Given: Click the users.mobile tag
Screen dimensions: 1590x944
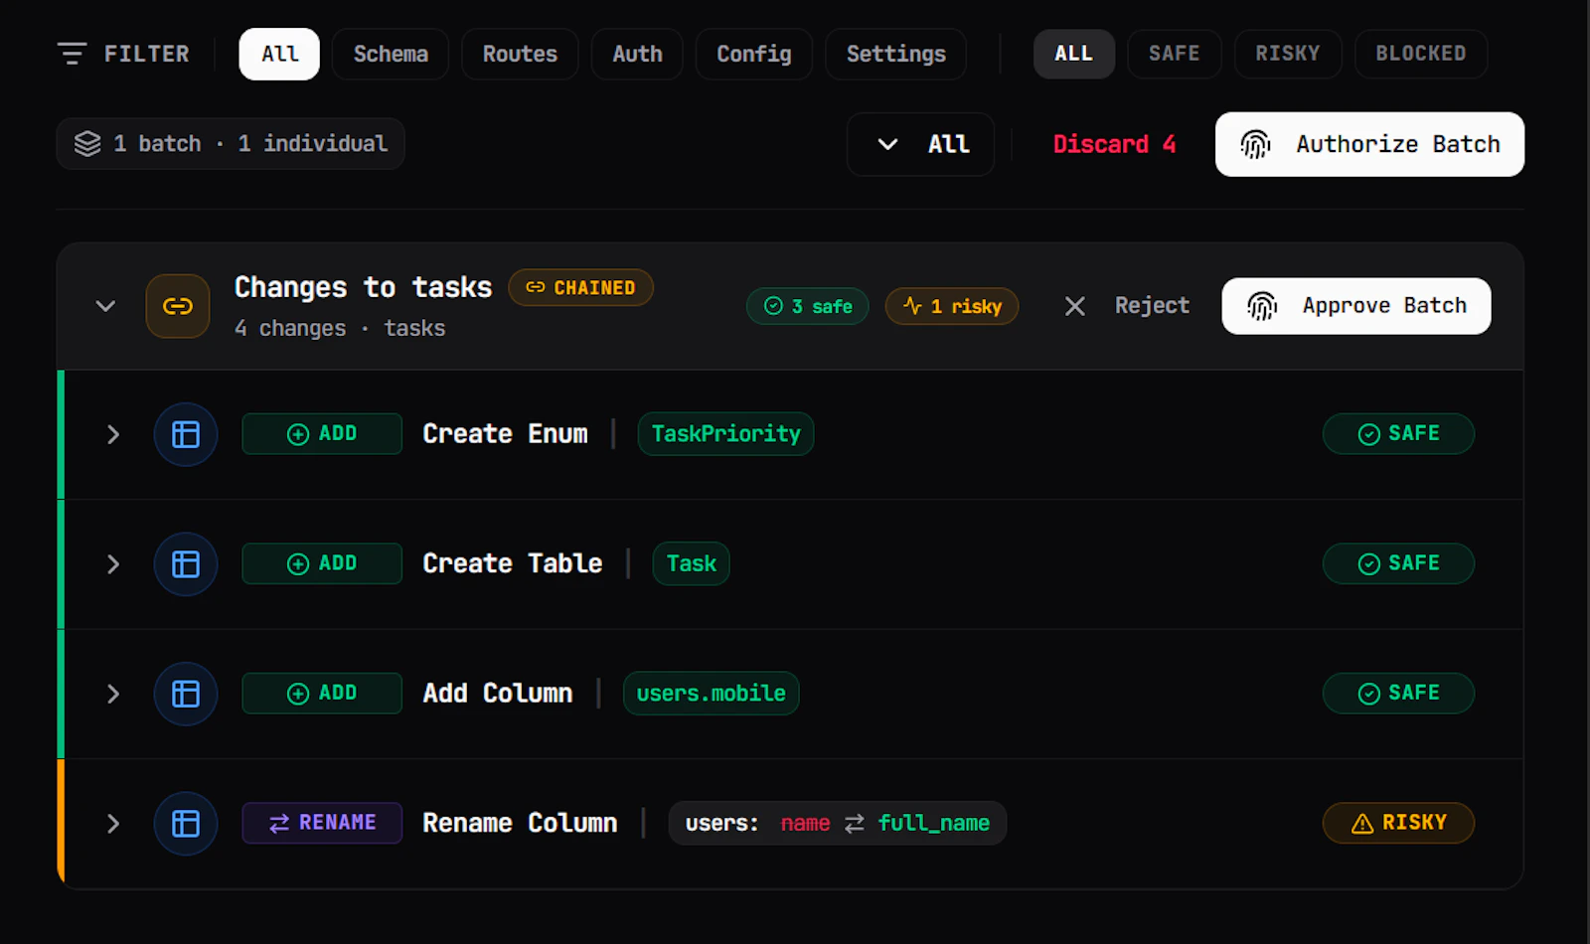Looking at the screenshot, I should pos(712,694).
